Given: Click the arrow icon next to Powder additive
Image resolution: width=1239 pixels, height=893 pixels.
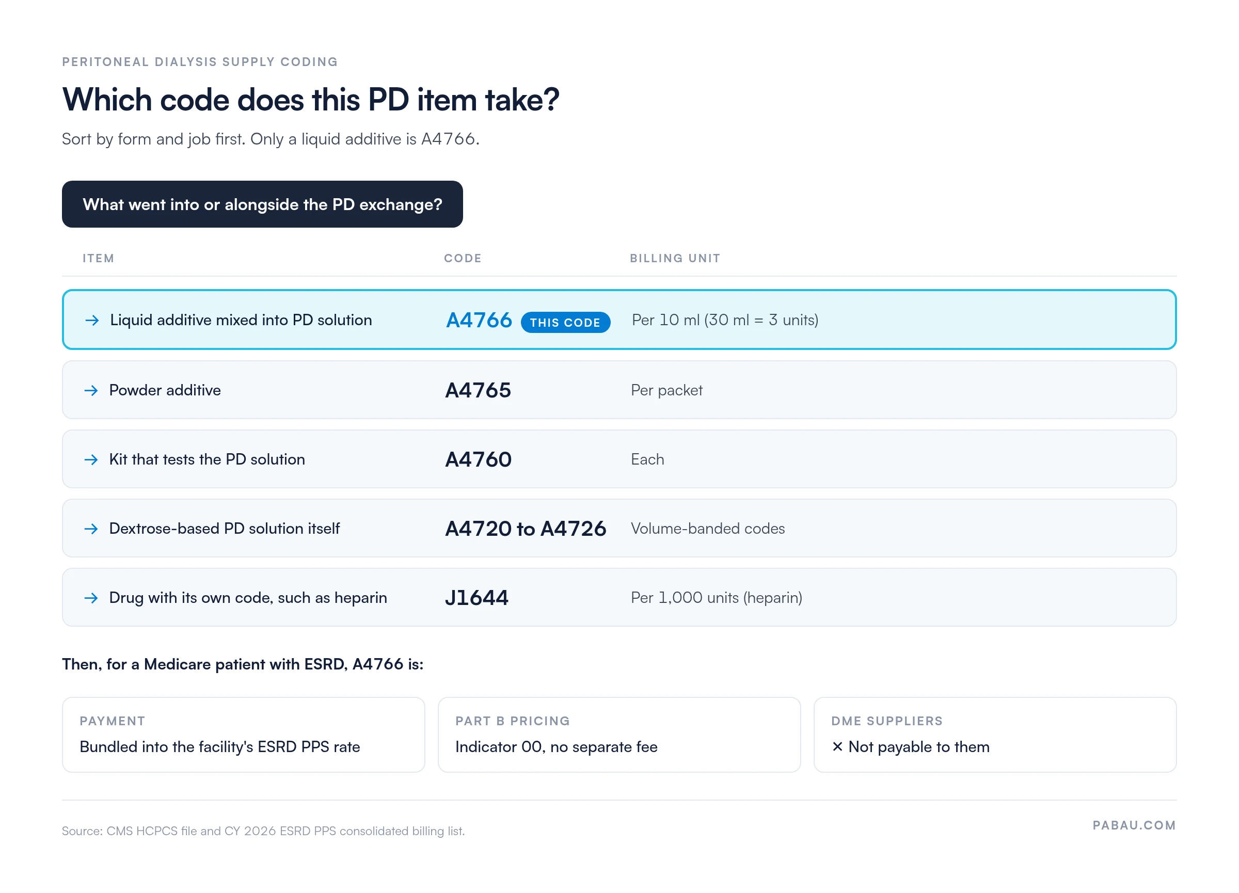Looking at the screenshot, I should [x=91, y=391].
